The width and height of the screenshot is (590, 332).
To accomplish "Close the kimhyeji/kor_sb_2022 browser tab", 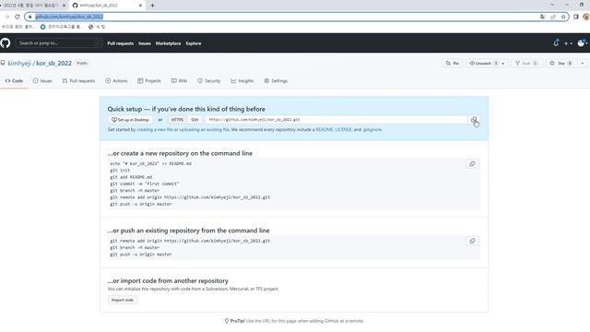I will [x=140, y=6].
